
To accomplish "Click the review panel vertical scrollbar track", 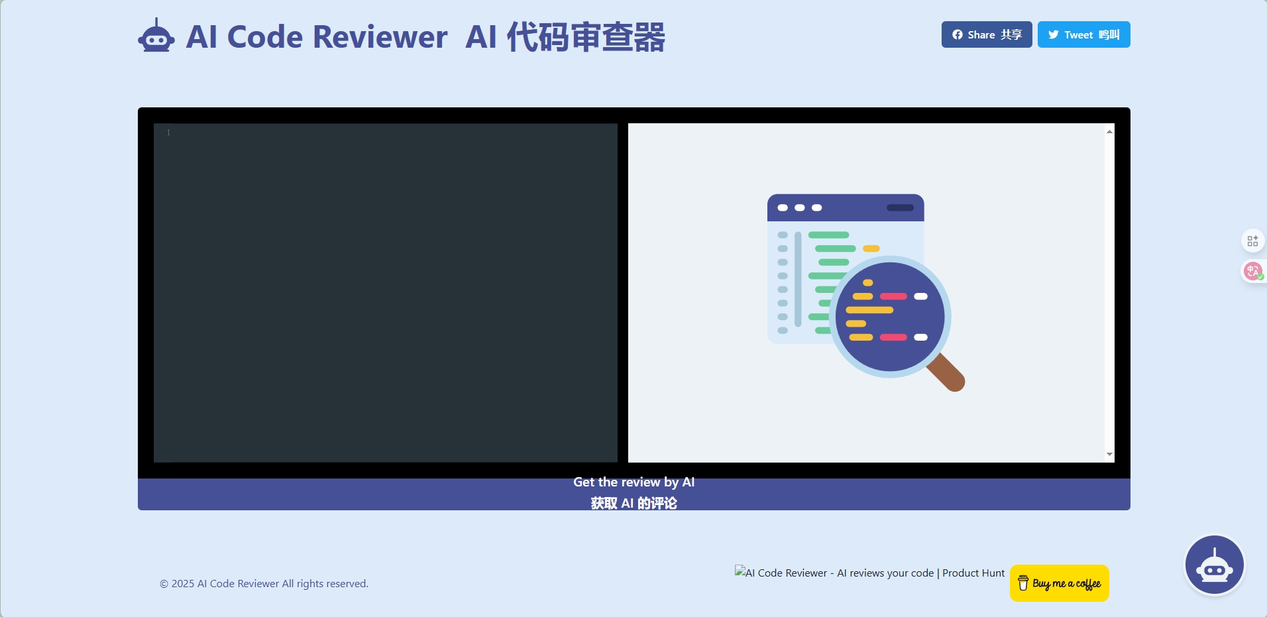I will (x=1109, y=292).
